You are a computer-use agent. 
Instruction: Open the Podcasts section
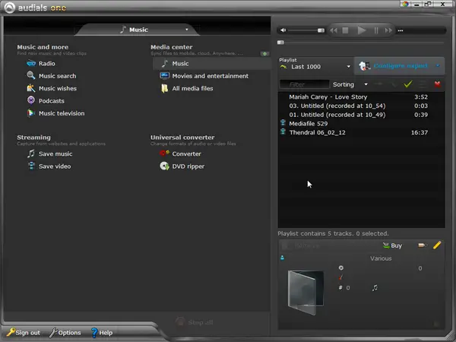[46, 101]
